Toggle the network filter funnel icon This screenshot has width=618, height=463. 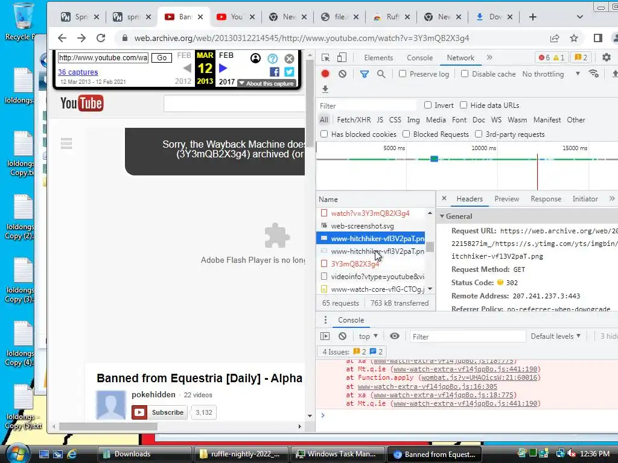coord(364,74)
